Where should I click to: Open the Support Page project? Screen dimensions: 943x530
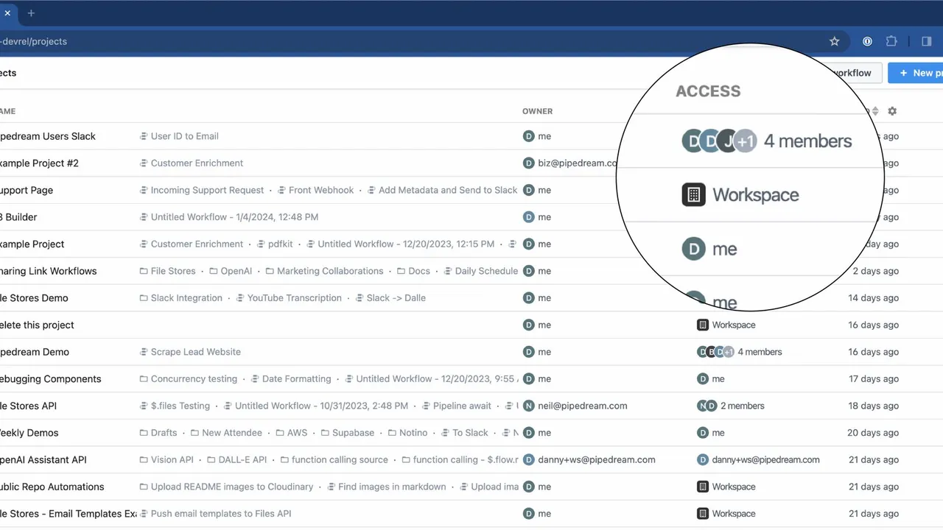pyautogui.click(x=27, y=190)
